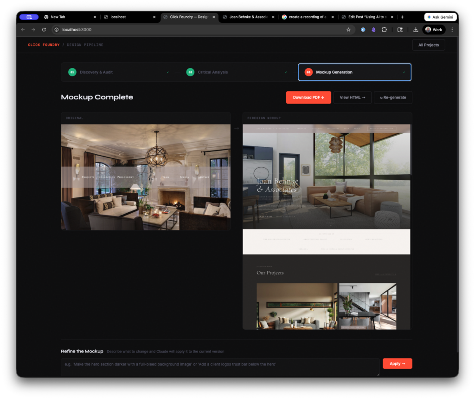The height and width of the screenshot is (399, 475).
Task: Go to step 01 Discovery & Audit
Action: tap(118, 72)
